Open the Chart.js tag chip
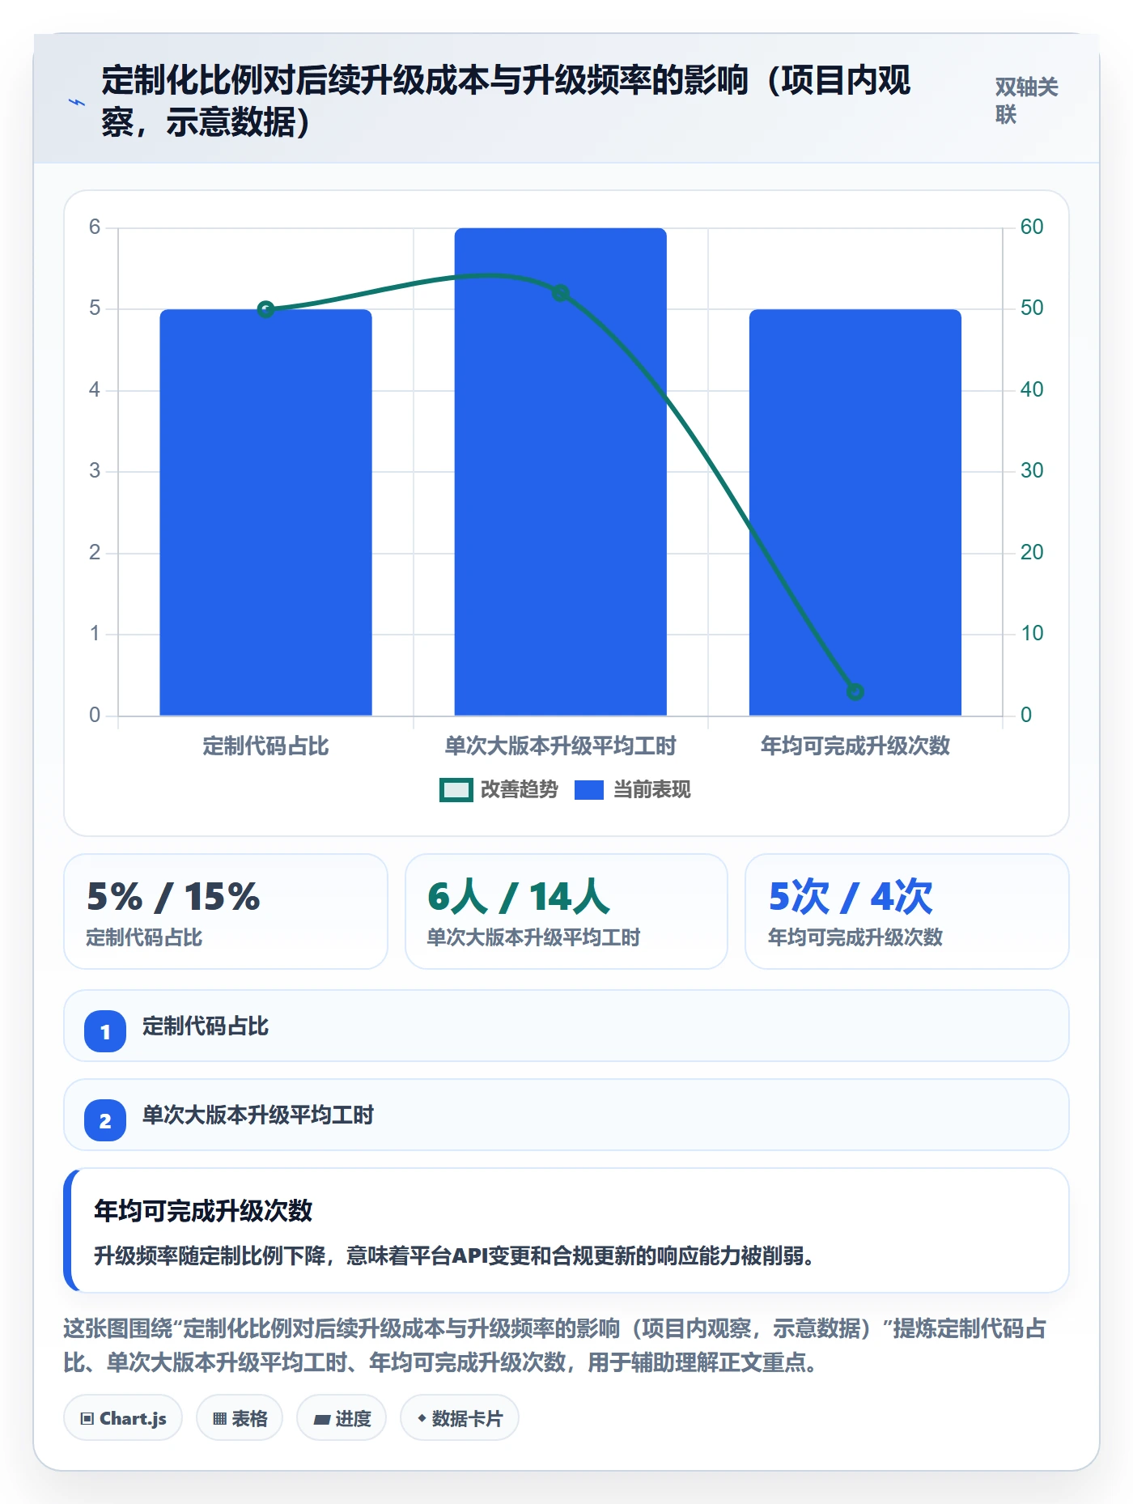The image size is (1133, 1504). point(123,1417)
